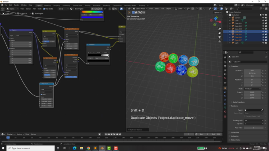
Task: Open the Edit menu
Action: (11, 5)
